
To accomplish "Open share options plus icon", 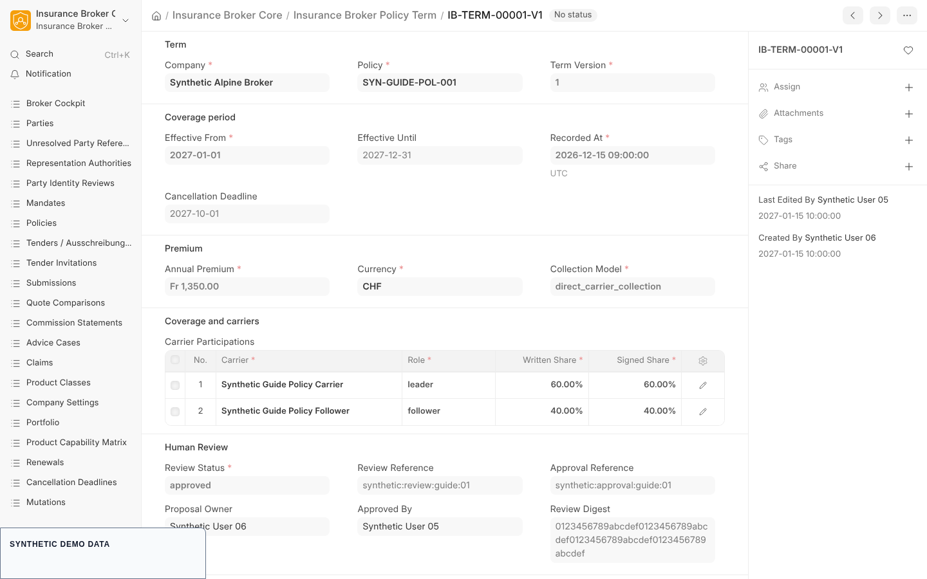I will tap(909, 167).
